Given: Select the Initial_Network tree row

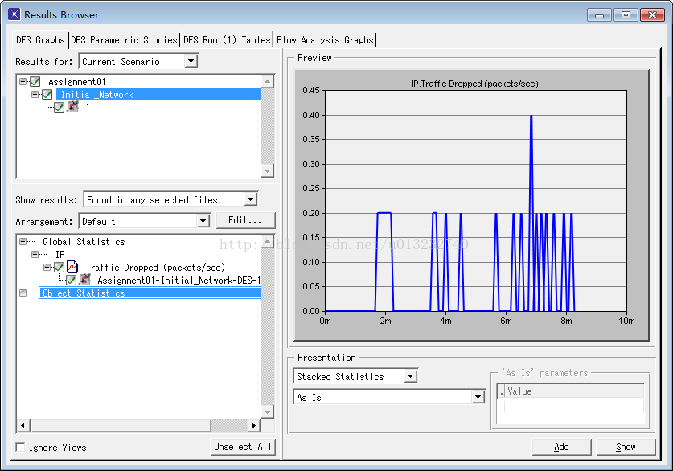Looking at the screenshot, I should coord(158,94).
